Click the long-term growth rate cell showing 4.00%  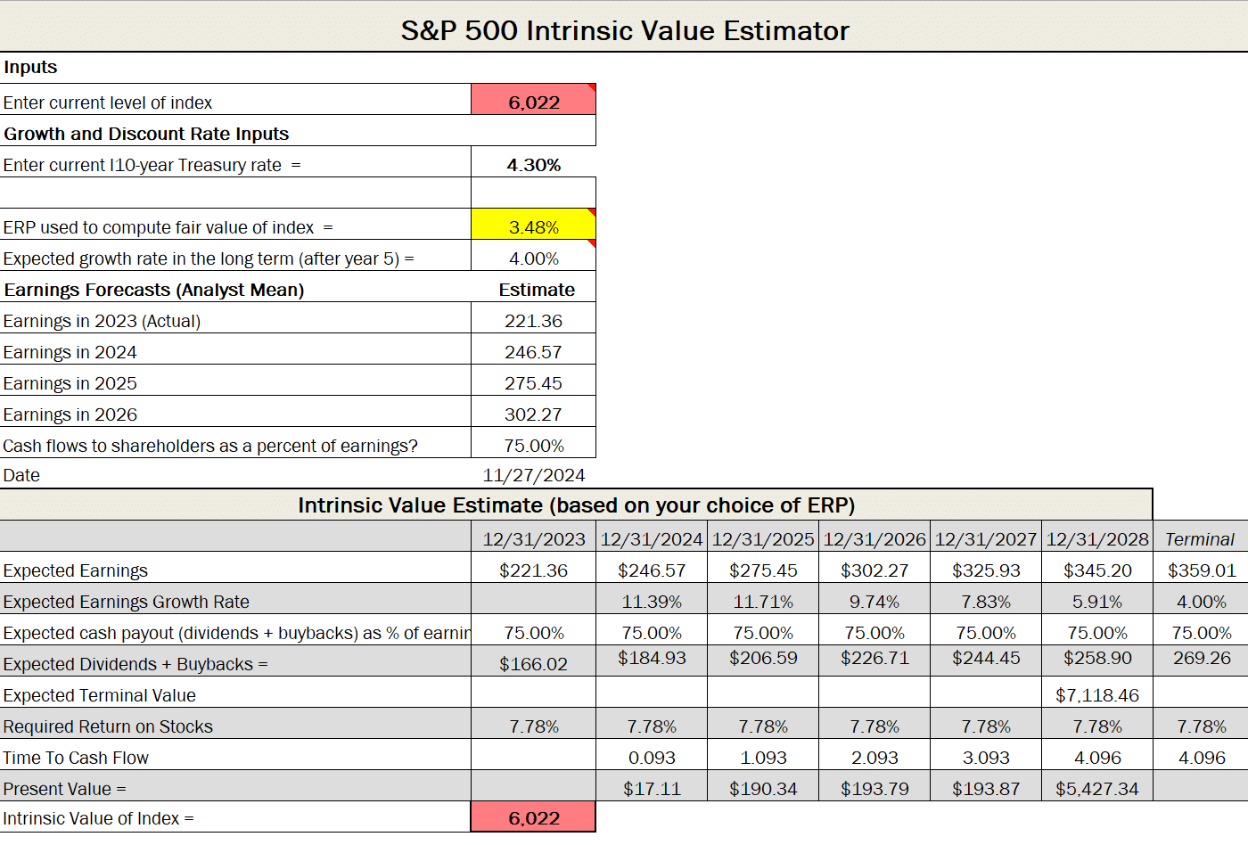(532, 256)
